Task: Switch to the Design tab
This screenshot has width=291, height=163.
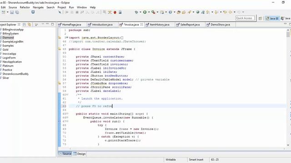Action: pos(80,154)
